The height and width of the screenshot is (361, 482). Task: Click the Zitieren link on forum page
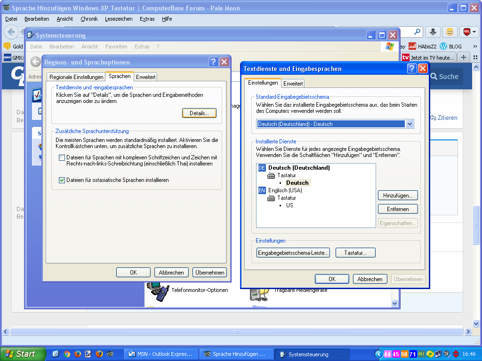(443, 118)
